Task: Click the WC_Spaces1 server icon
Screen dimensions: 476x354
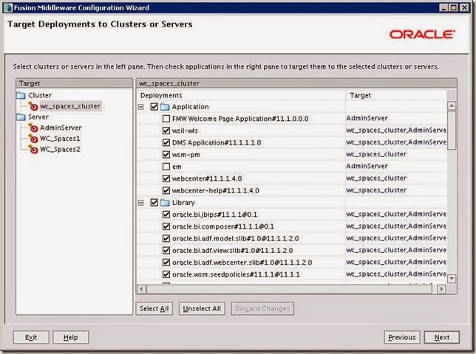Action: point(33,139)
